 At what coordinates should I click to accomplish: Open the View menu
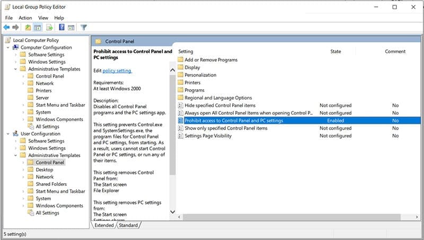point(43,18)
